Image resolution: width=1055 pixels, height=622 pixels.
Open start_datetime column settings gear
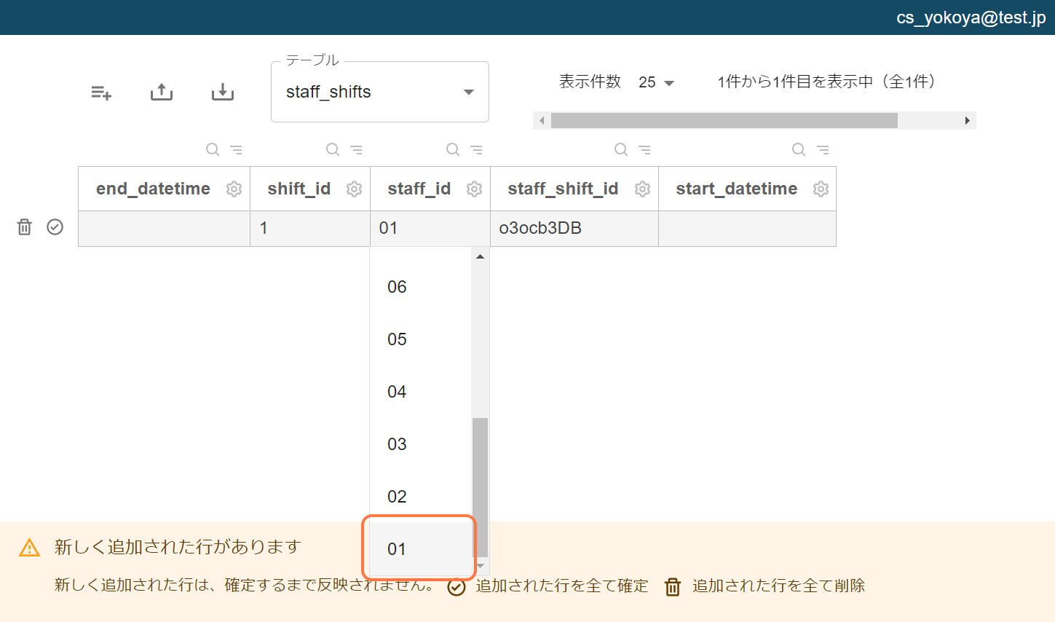[x=821, y=189]
